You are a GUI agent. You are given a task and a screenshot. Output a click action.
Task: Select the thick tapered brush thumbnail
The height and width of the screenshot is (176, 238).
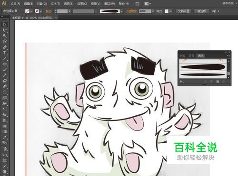(x=203, y=67)
